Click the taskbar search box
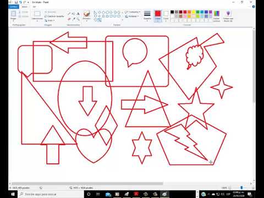This screenshot has width=264, height=198. pos(51,194)
